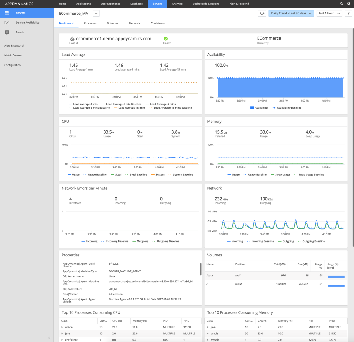Click the Properties panel scrollbar
Screen dimensions: 354x342
coord(201,269)
